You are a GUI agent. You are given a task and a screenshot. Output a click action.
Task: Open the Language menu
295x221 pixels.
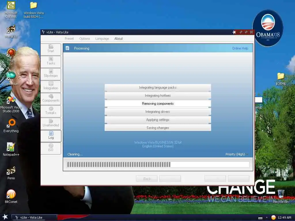point(102,39)
